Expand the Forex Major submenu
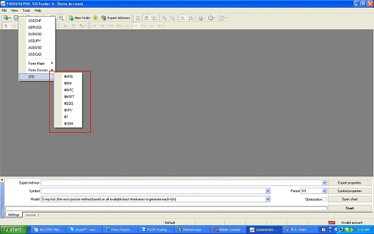This screenshot has width=374, height=234. click(x=37, y=63)
